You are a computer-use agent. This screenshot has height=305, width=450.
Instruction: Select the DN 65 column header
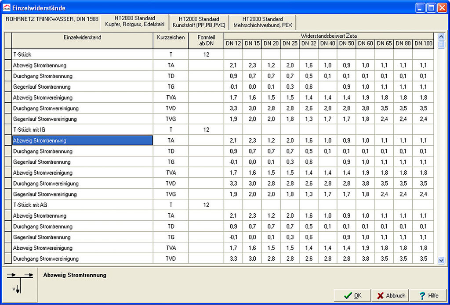point(384,44)
